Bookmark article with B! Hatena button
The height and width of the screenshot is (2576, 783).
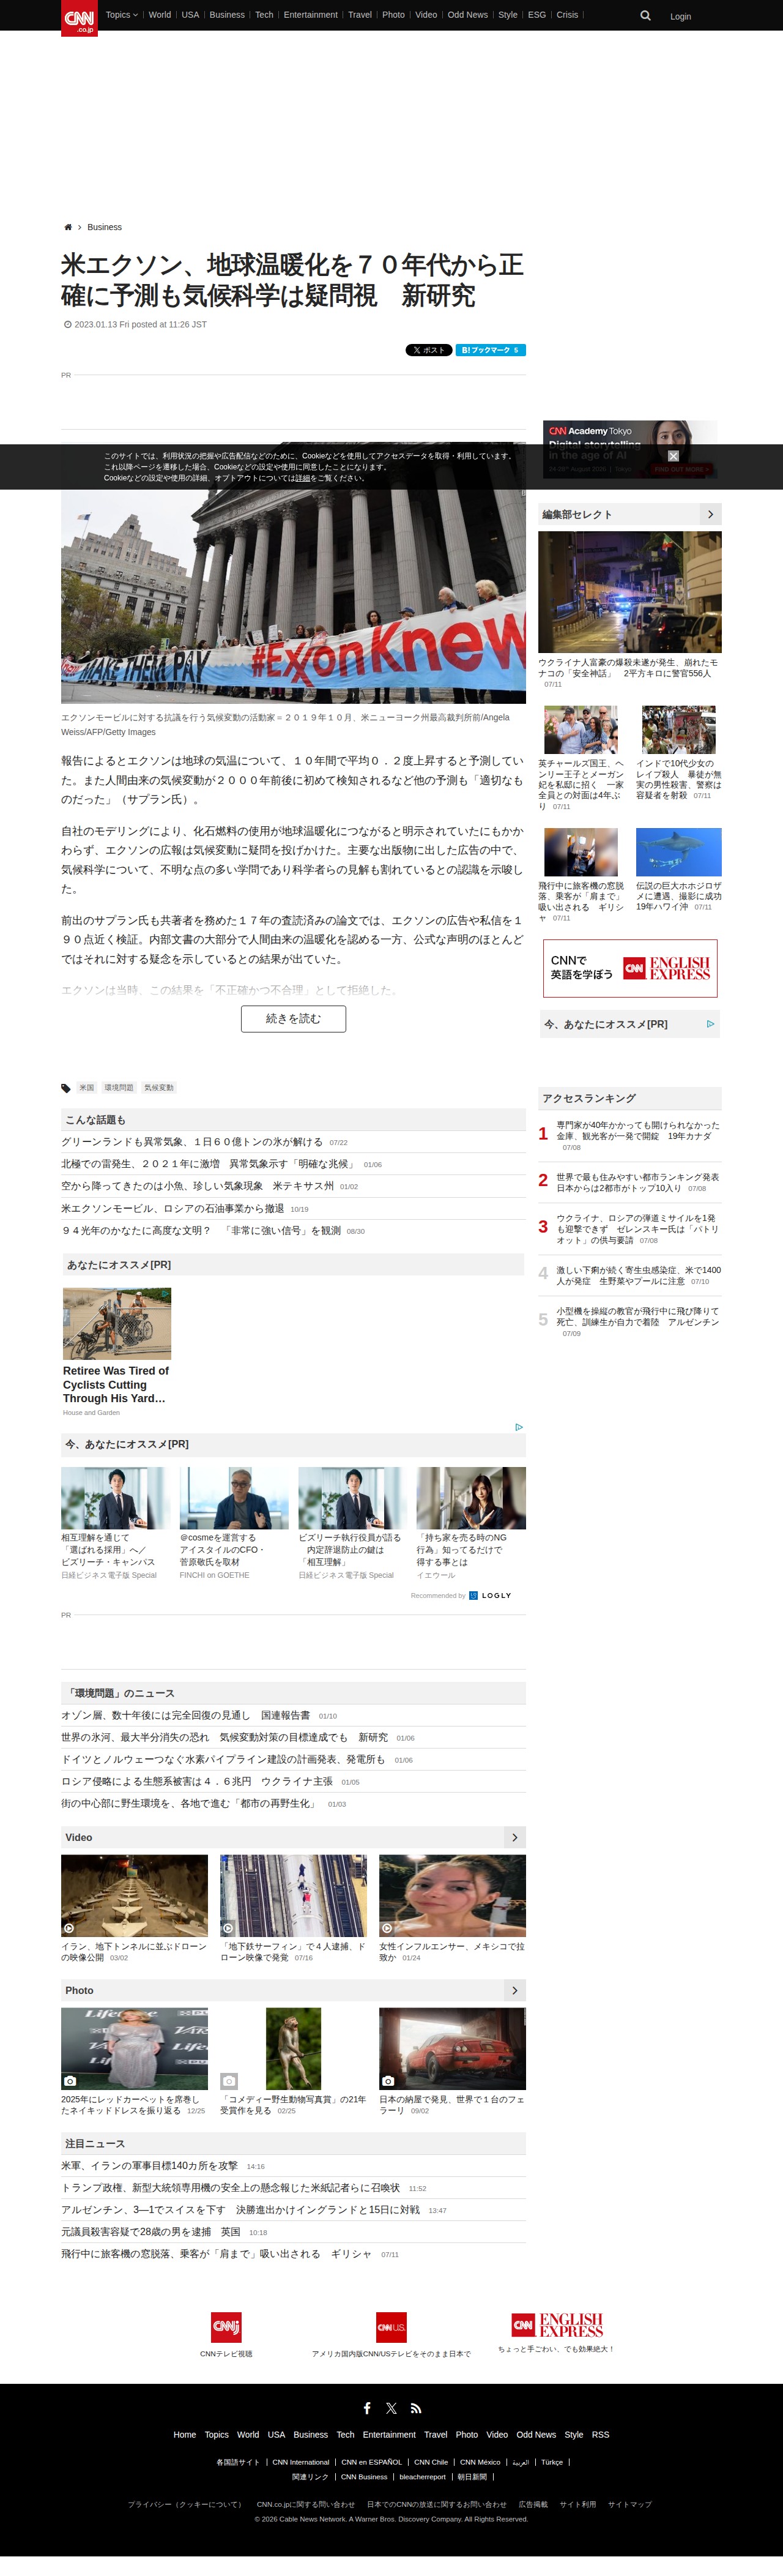(x=490, y=350)
